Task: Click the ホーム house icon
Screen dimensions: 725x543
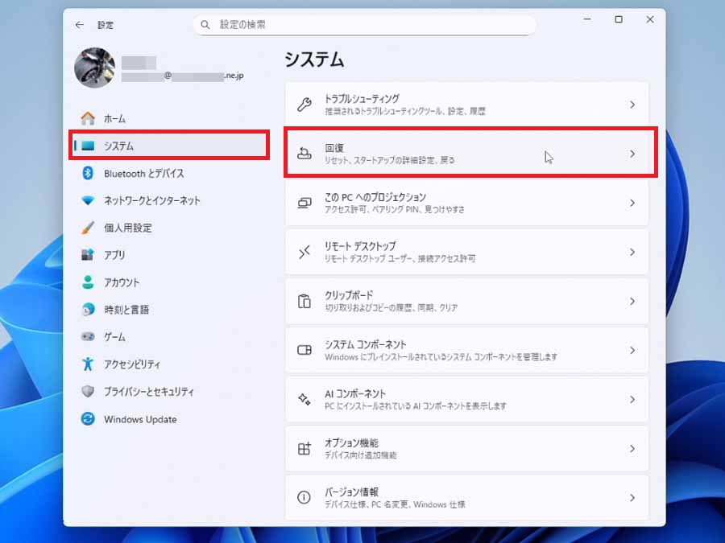Action: pyautogui.click(x=88, y=118)
